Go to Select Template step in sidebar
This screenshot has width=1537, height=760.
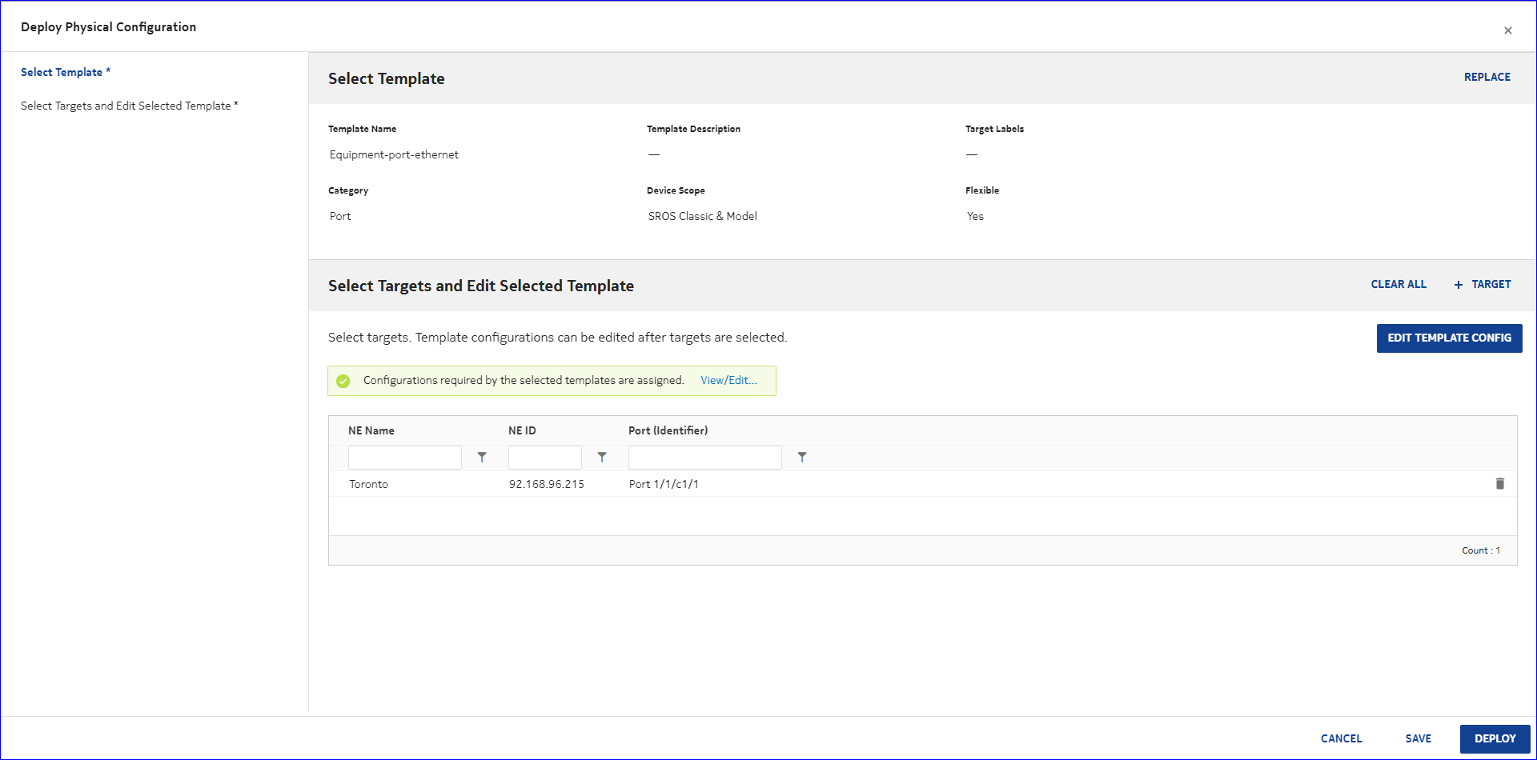(62, 73)
